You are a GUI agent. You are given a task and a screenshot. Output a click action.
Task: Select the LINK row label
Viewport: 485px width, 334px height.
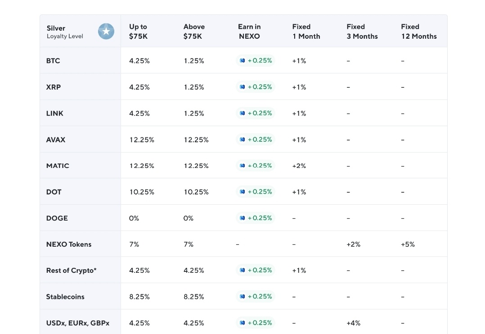pyautogui.click(x=55, y=113)
